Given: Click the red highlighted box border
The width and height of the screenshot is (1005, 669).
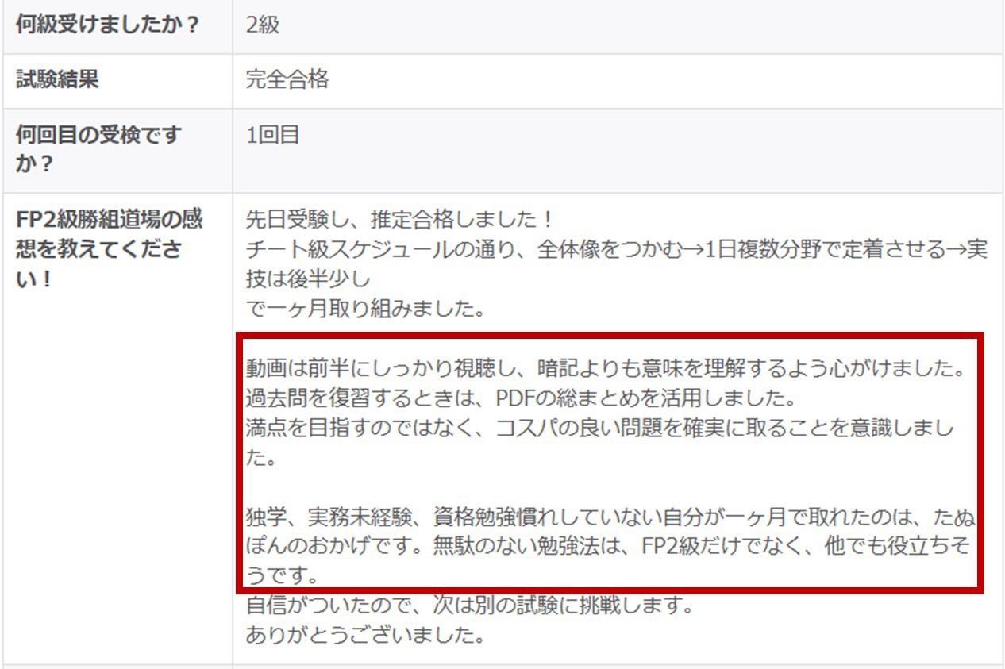Looking at the screenshot, I should click(x=610, y=336).
